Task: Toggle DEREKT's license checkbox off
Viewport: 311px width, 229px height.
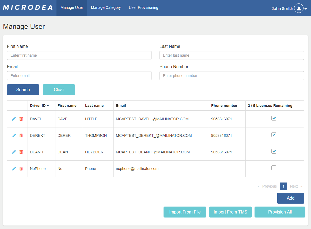Action: [x=274, y=135]
